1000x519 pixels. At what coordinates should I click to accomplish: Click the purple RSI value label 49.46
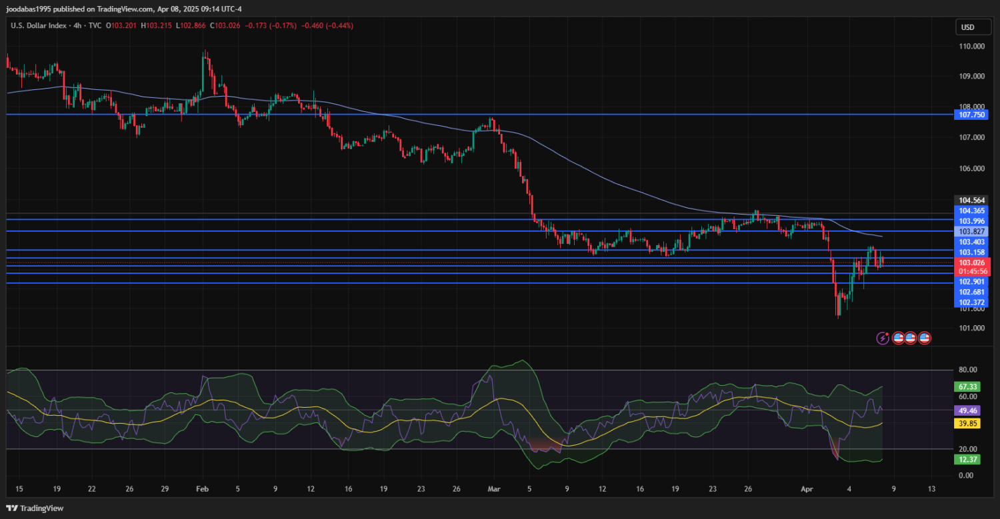click(968, 410)
